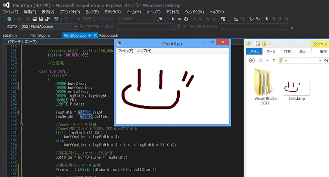The height and width of the screenshot is (177, 329).
Task: Click the Open File icon in Visual Studio toolbar
Action: coord(35,19)
